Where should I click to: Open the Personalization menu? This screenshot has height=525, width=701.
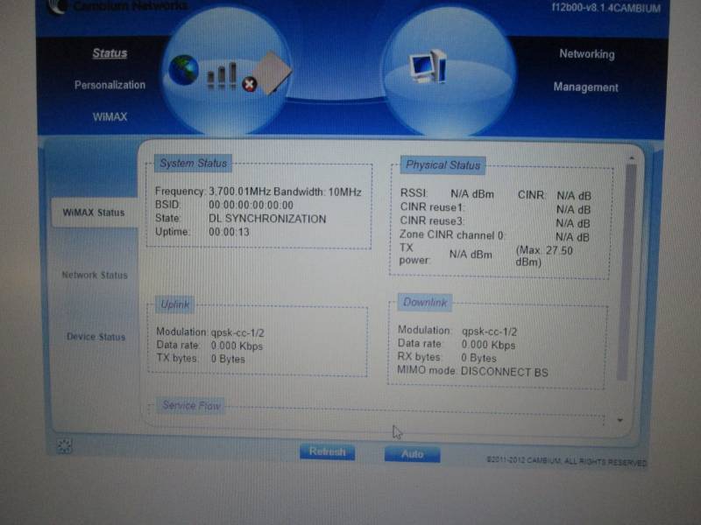point(110,85)
